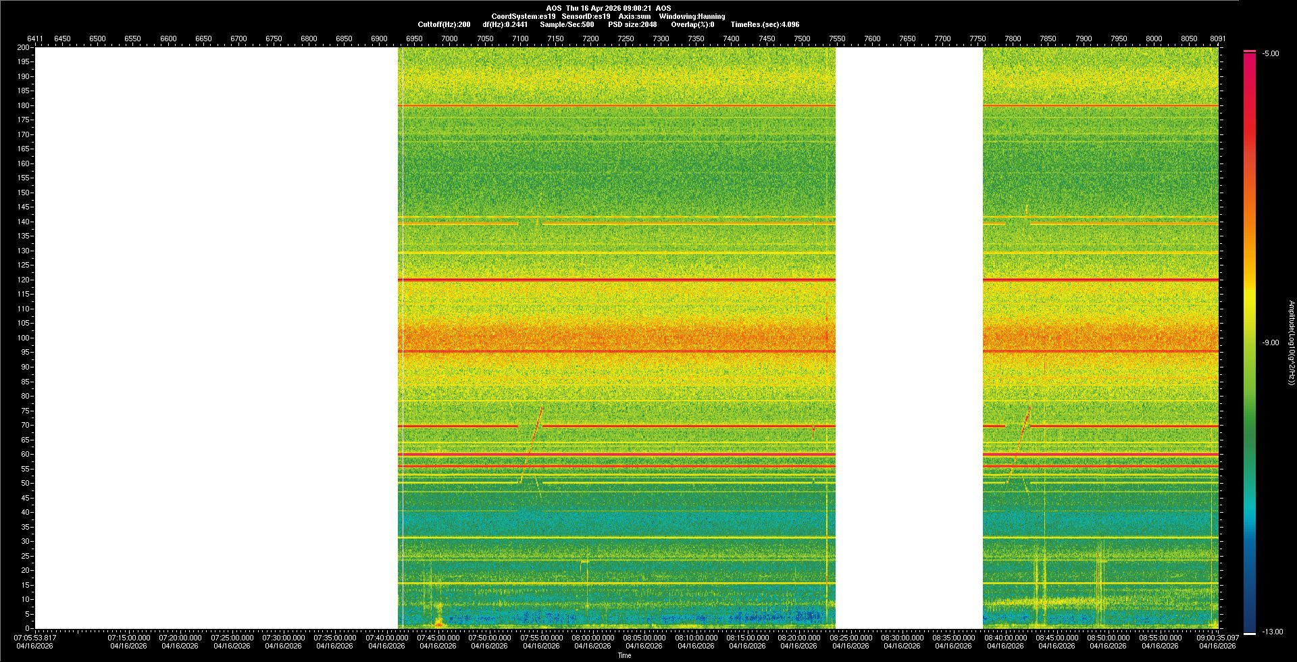Click the large white data gap on left
Screen dimensions: 1297x662
pos(216,338)
